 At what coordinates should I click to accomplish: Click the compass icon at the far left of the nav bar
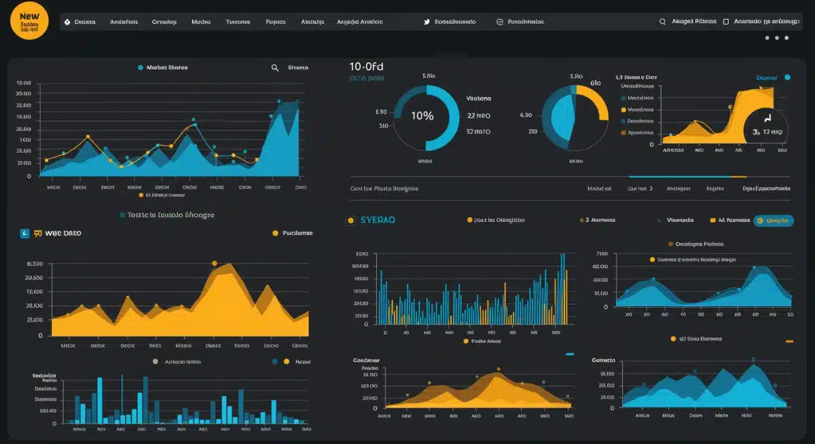(x=67, y=22)
